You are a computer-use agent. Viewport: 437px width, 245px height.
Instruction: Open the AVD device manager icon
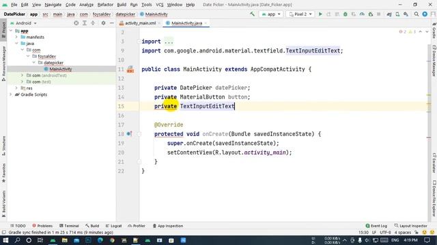(397, 14)
